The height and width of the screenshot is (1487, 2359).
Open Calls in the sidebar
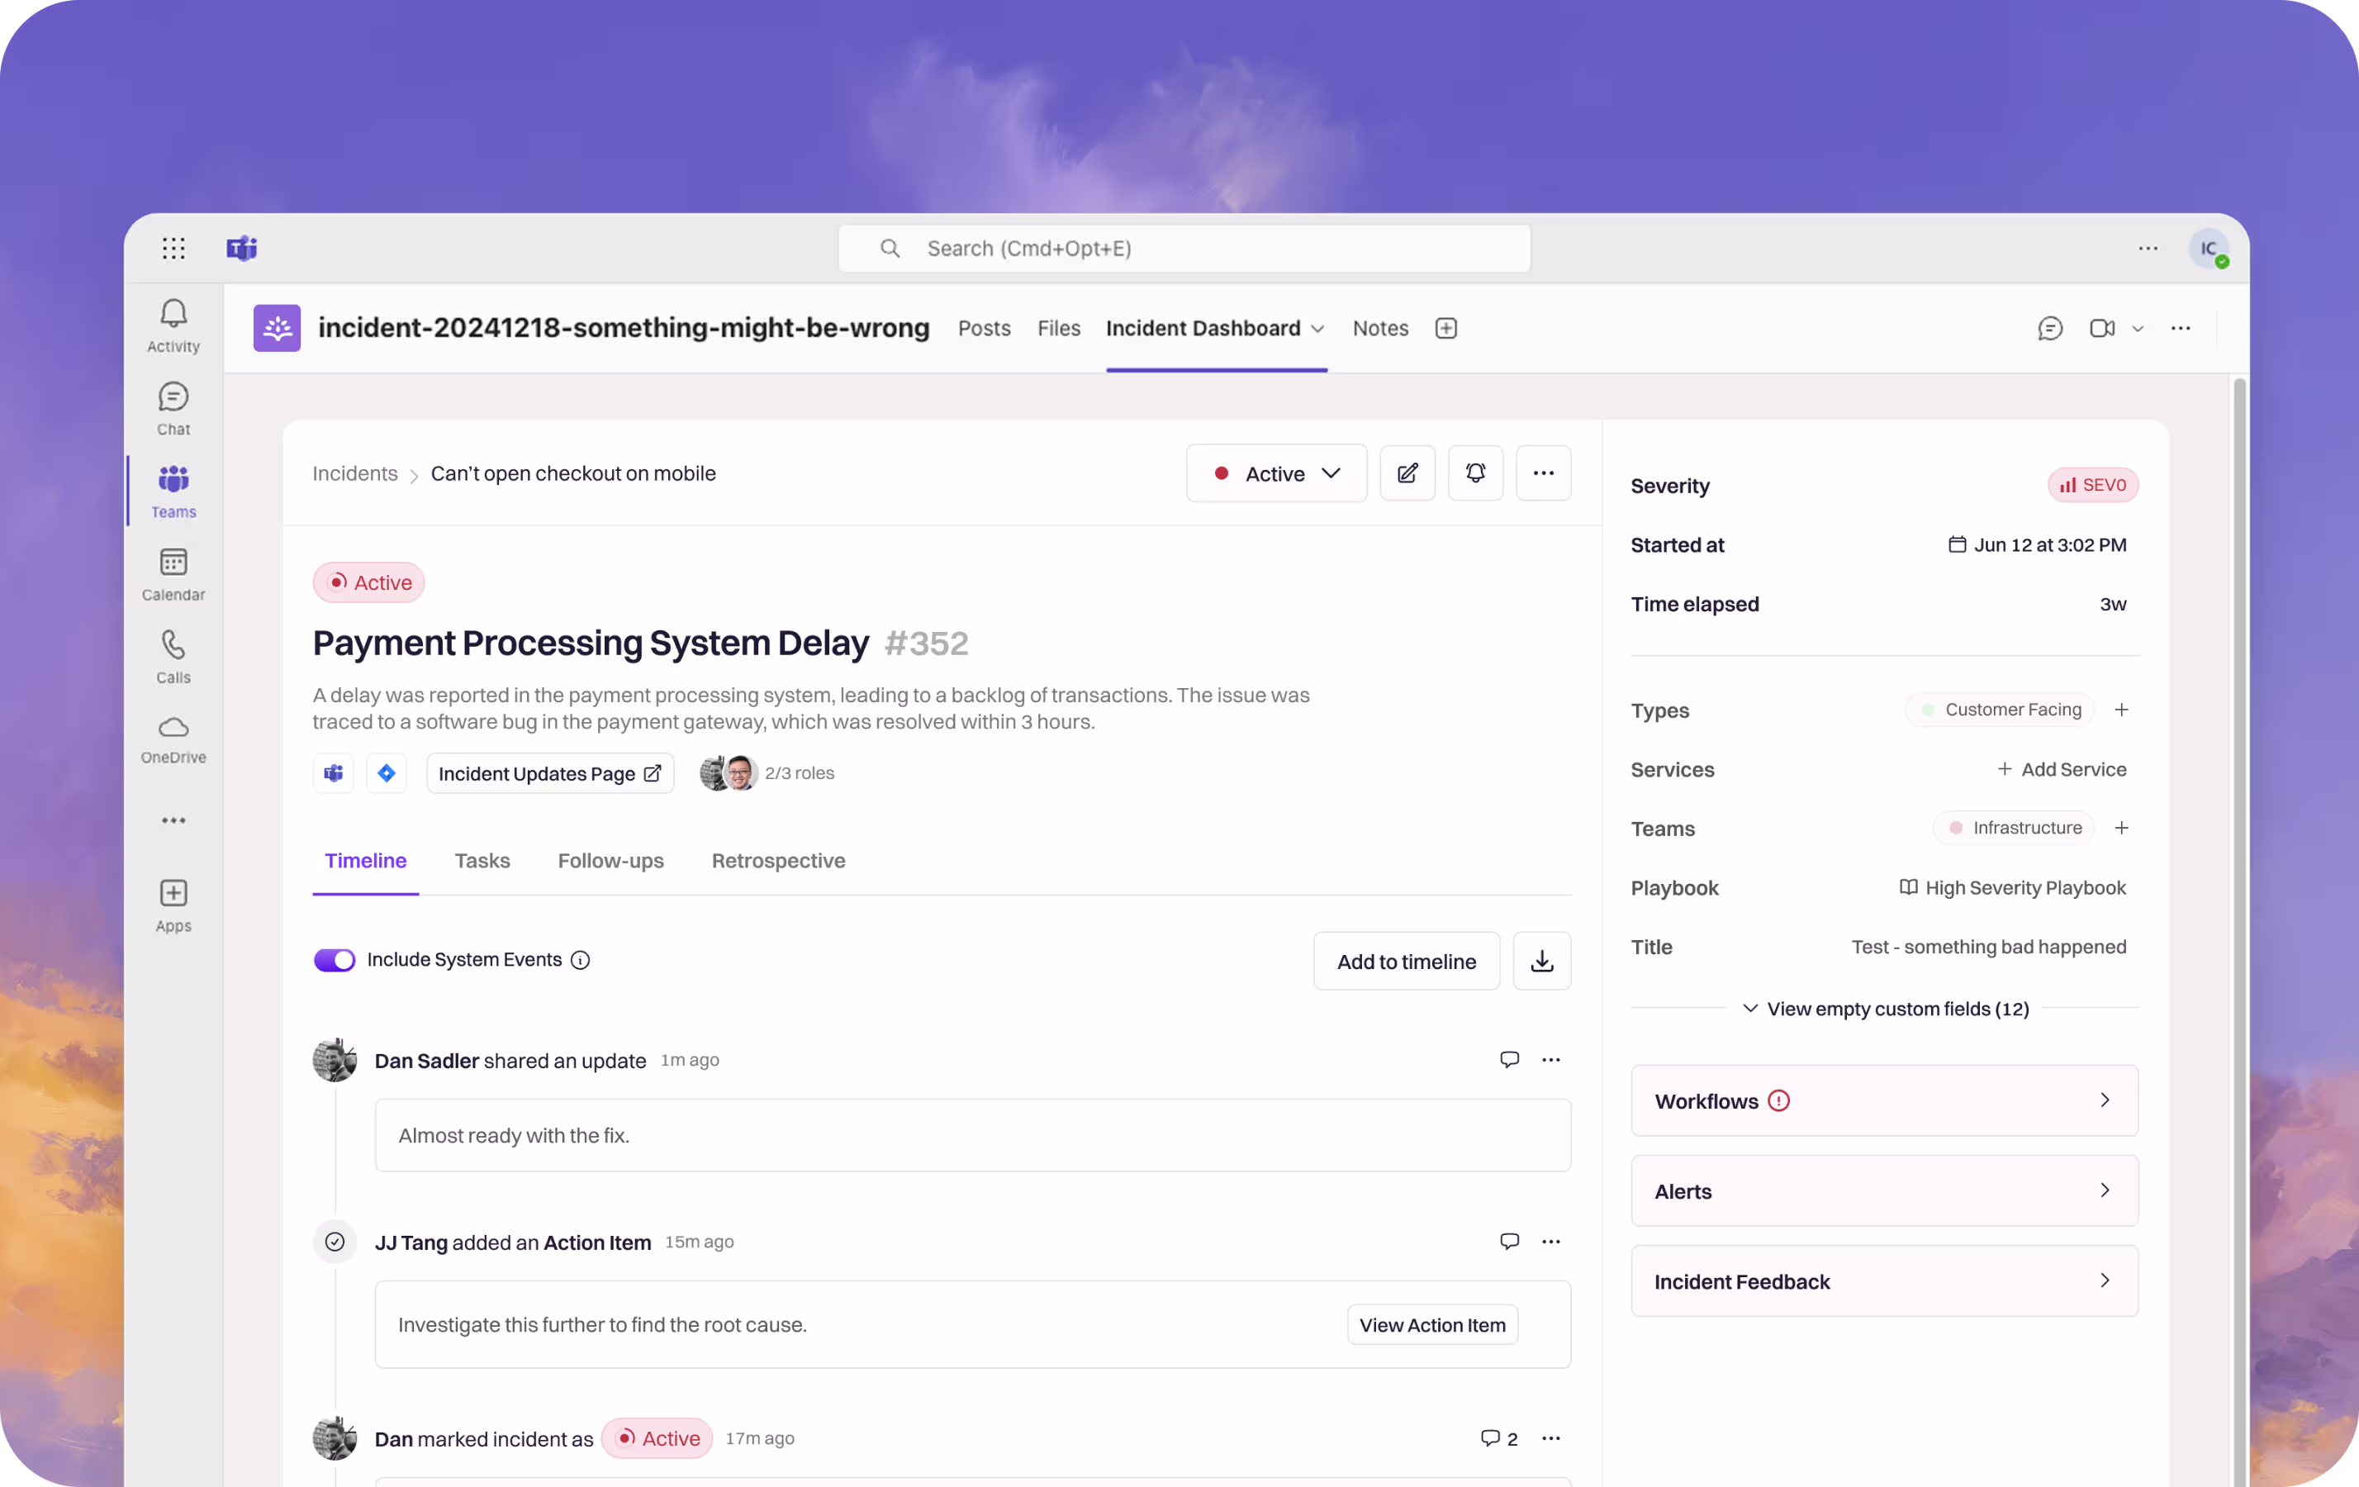click(173, 658)
